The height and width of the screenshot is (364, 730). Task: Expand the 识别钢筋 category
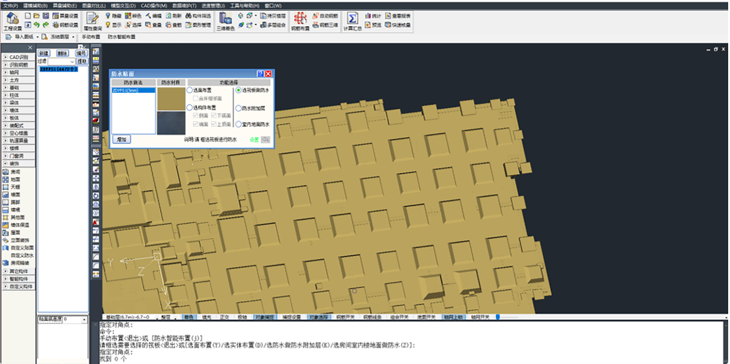click(x=18, y=65)
